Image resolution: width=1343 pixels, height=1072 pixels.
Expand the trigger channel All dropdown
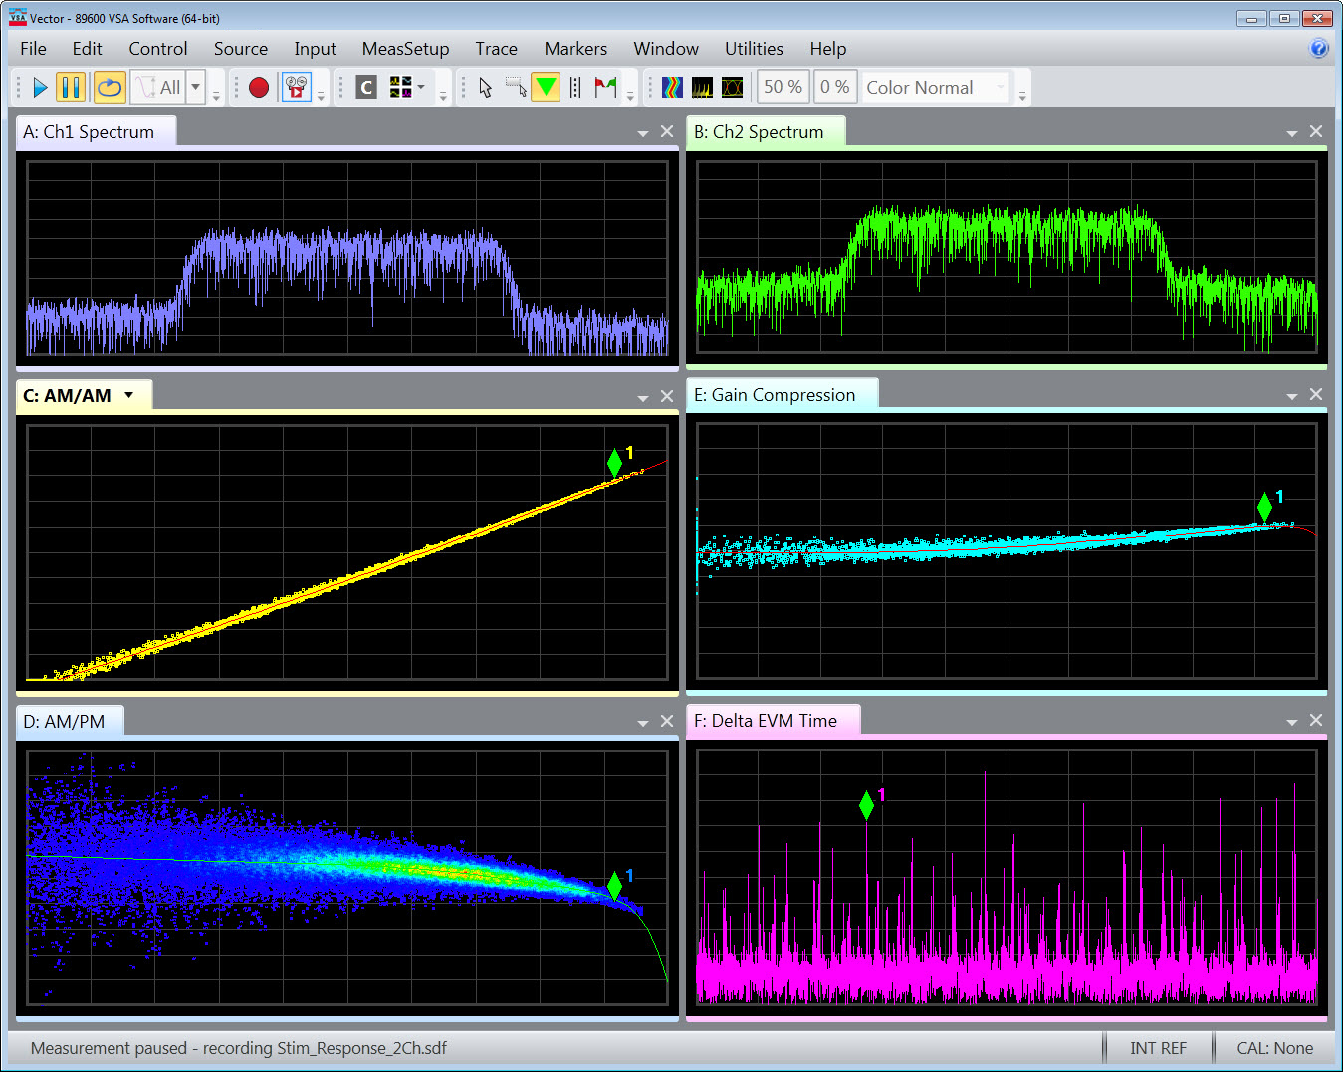click(x=195, y=87)
